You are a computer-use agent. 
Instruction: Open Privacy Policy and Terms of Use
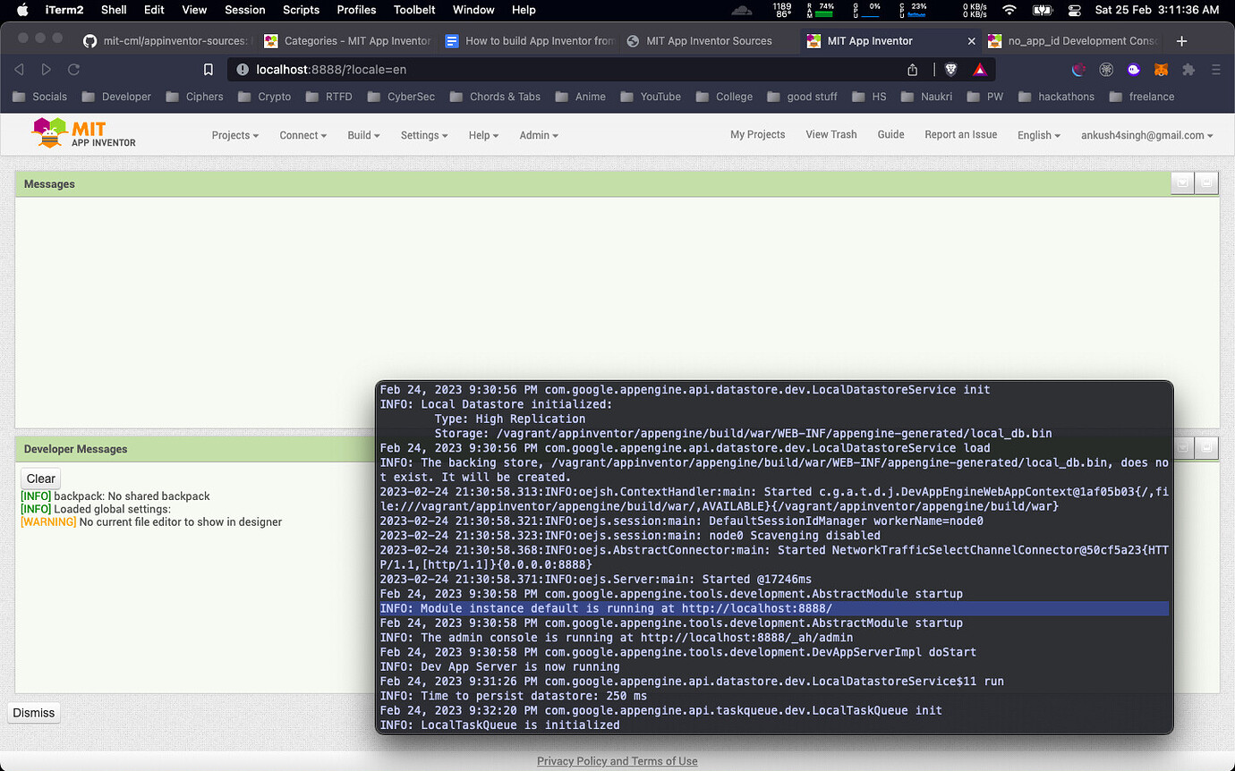tap(617, 760)
